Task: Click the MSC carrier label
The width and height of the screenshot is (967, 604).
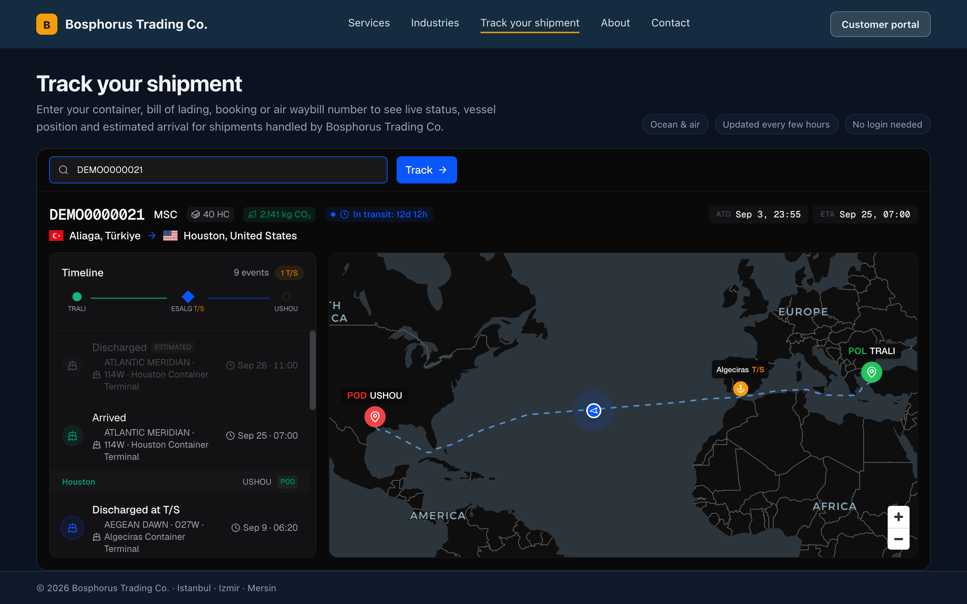Action: 165,214
